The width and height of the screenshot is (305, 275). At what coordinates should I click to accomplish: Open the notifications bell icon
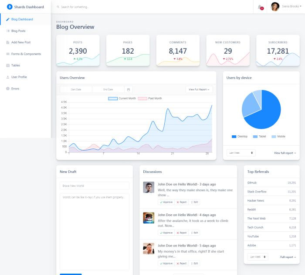pyautogui.click(x=260, y=7)
